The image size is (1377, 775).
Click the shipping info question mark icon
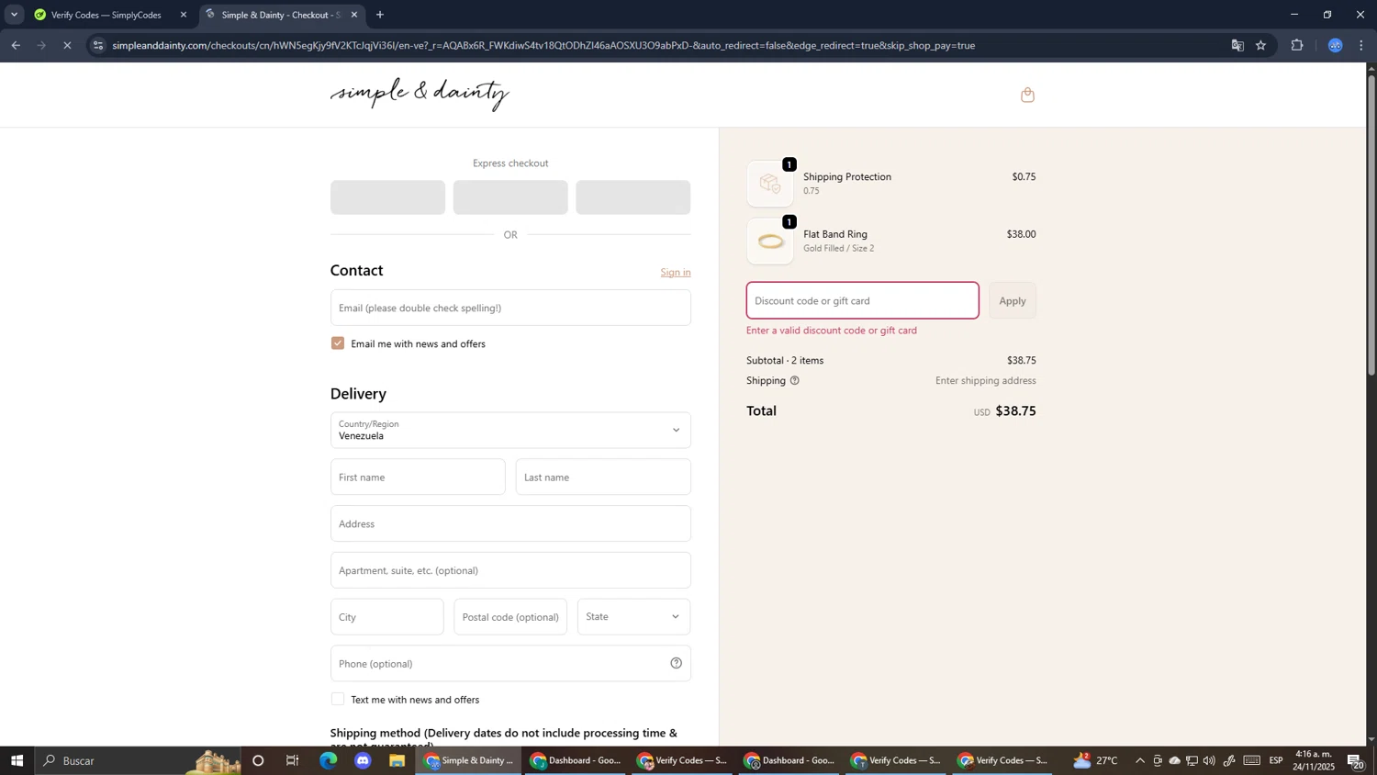794,380
